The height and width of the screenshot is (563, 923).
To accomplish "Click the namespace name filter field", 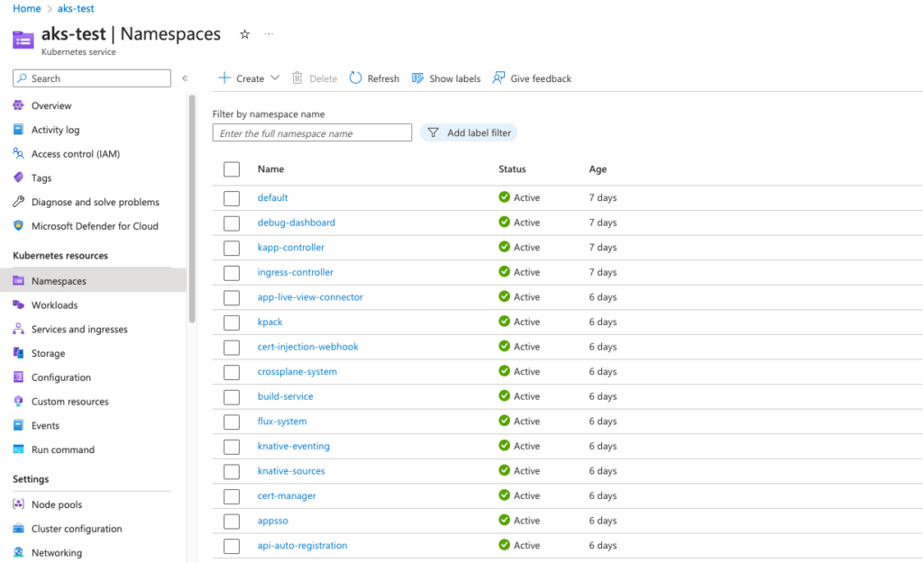I will point(311,132).
